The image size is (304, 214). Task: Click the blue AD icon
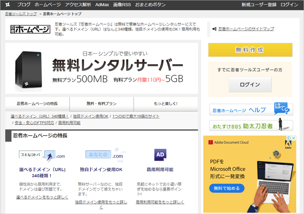pyautogui.click(x=160, y=155)
